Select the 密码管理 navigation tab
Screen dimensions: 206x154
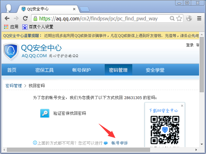coord(118,70)
